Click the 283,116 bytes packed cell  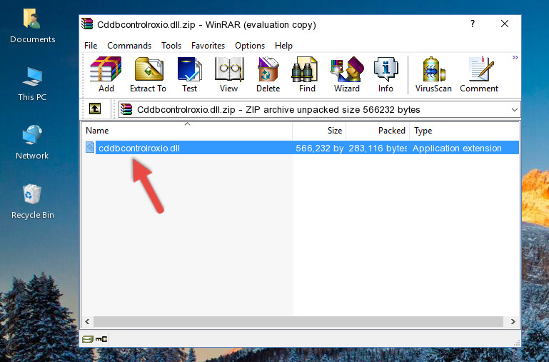click(378, 148)
